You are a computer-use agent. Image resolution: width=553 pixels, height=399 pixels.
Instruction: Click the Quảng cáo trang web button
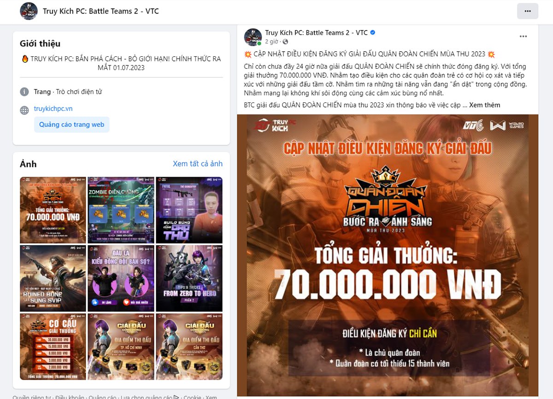(x=71, y=125)
